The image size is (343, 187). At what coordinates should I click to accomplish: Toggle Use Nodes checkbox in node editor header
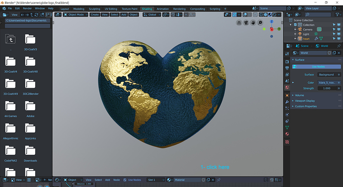pyautogui.click(x=125, y=180)
